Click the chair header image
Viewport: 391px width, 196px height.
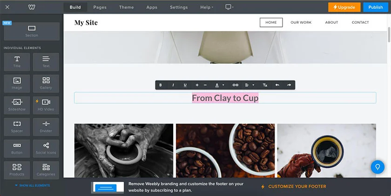tap(225, 47)
